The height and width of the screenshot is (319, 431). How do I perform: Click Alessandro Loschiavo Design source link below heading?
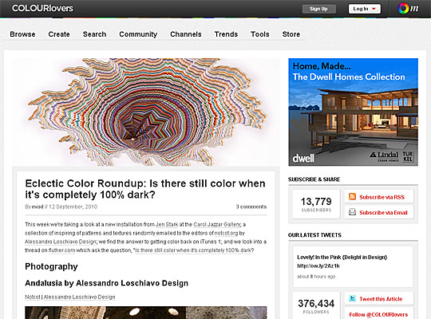(80, 297)
